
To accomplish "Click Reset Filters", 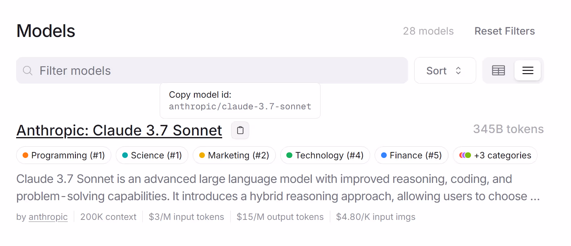I will [504, 31].
